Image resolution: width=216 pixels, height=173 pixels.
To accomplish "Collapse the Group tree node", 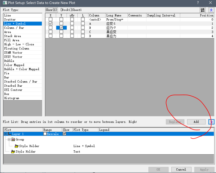I will pyautogui.click(x=9, y=140).
